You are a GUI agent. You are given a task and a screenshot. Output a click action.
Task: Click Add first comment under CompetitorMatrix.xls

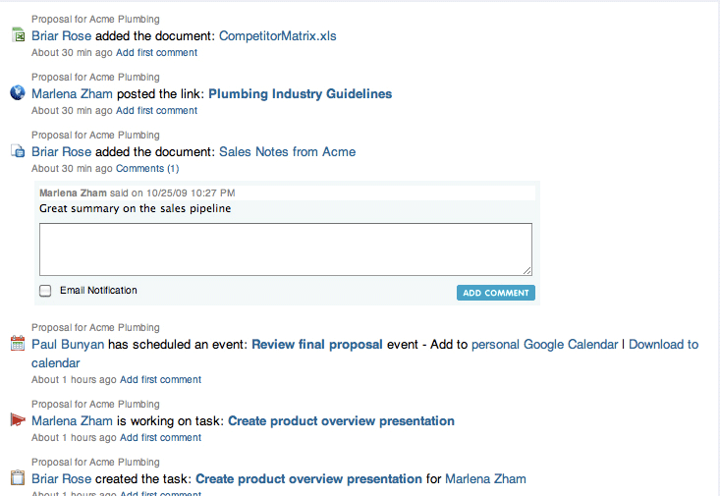point(156,52)
